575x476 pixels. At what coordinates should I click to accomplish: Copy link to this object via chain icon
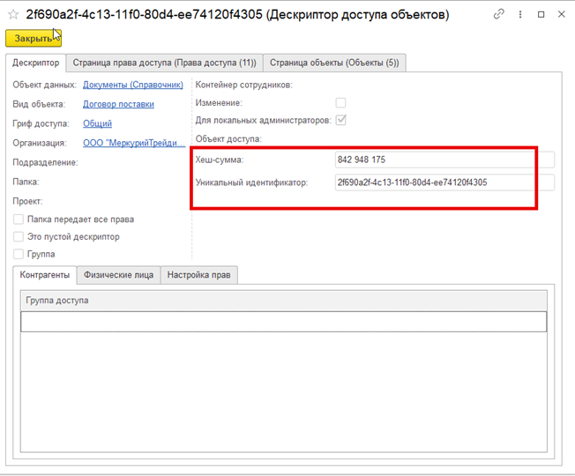499,15
